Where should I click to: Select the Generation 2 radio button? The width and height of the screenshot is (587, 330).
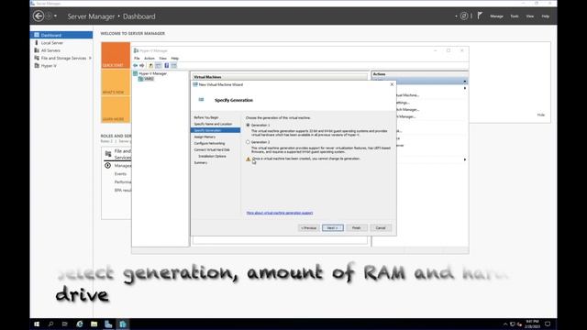click(x=248, y=142)
